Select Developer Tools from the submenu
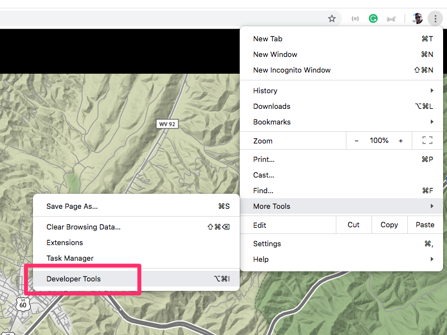Screen dimensions: 447x335 pyautogui.click(x=74, y=279)
